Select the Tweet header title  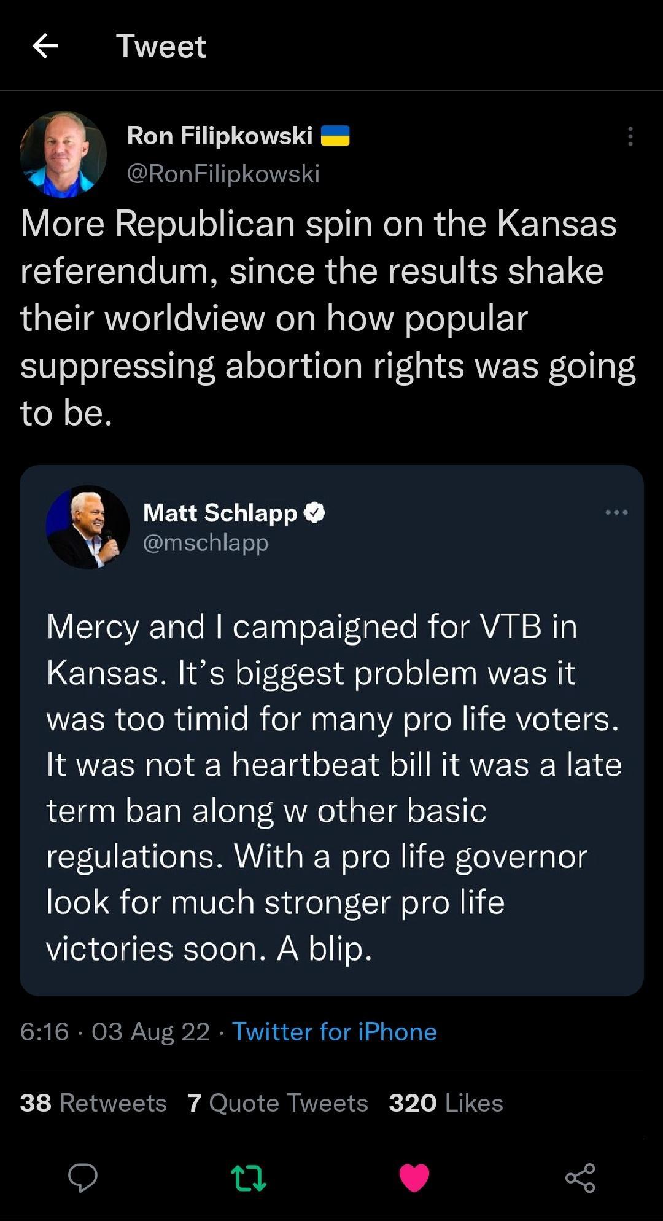[161, 46]
